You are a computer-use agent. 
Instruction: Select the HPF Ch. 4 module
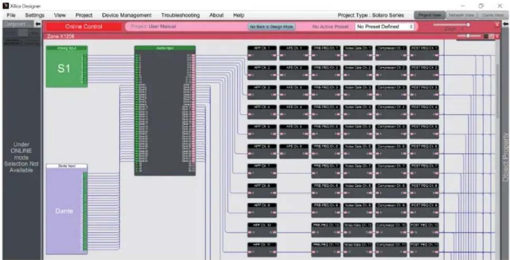pos(262,112)
